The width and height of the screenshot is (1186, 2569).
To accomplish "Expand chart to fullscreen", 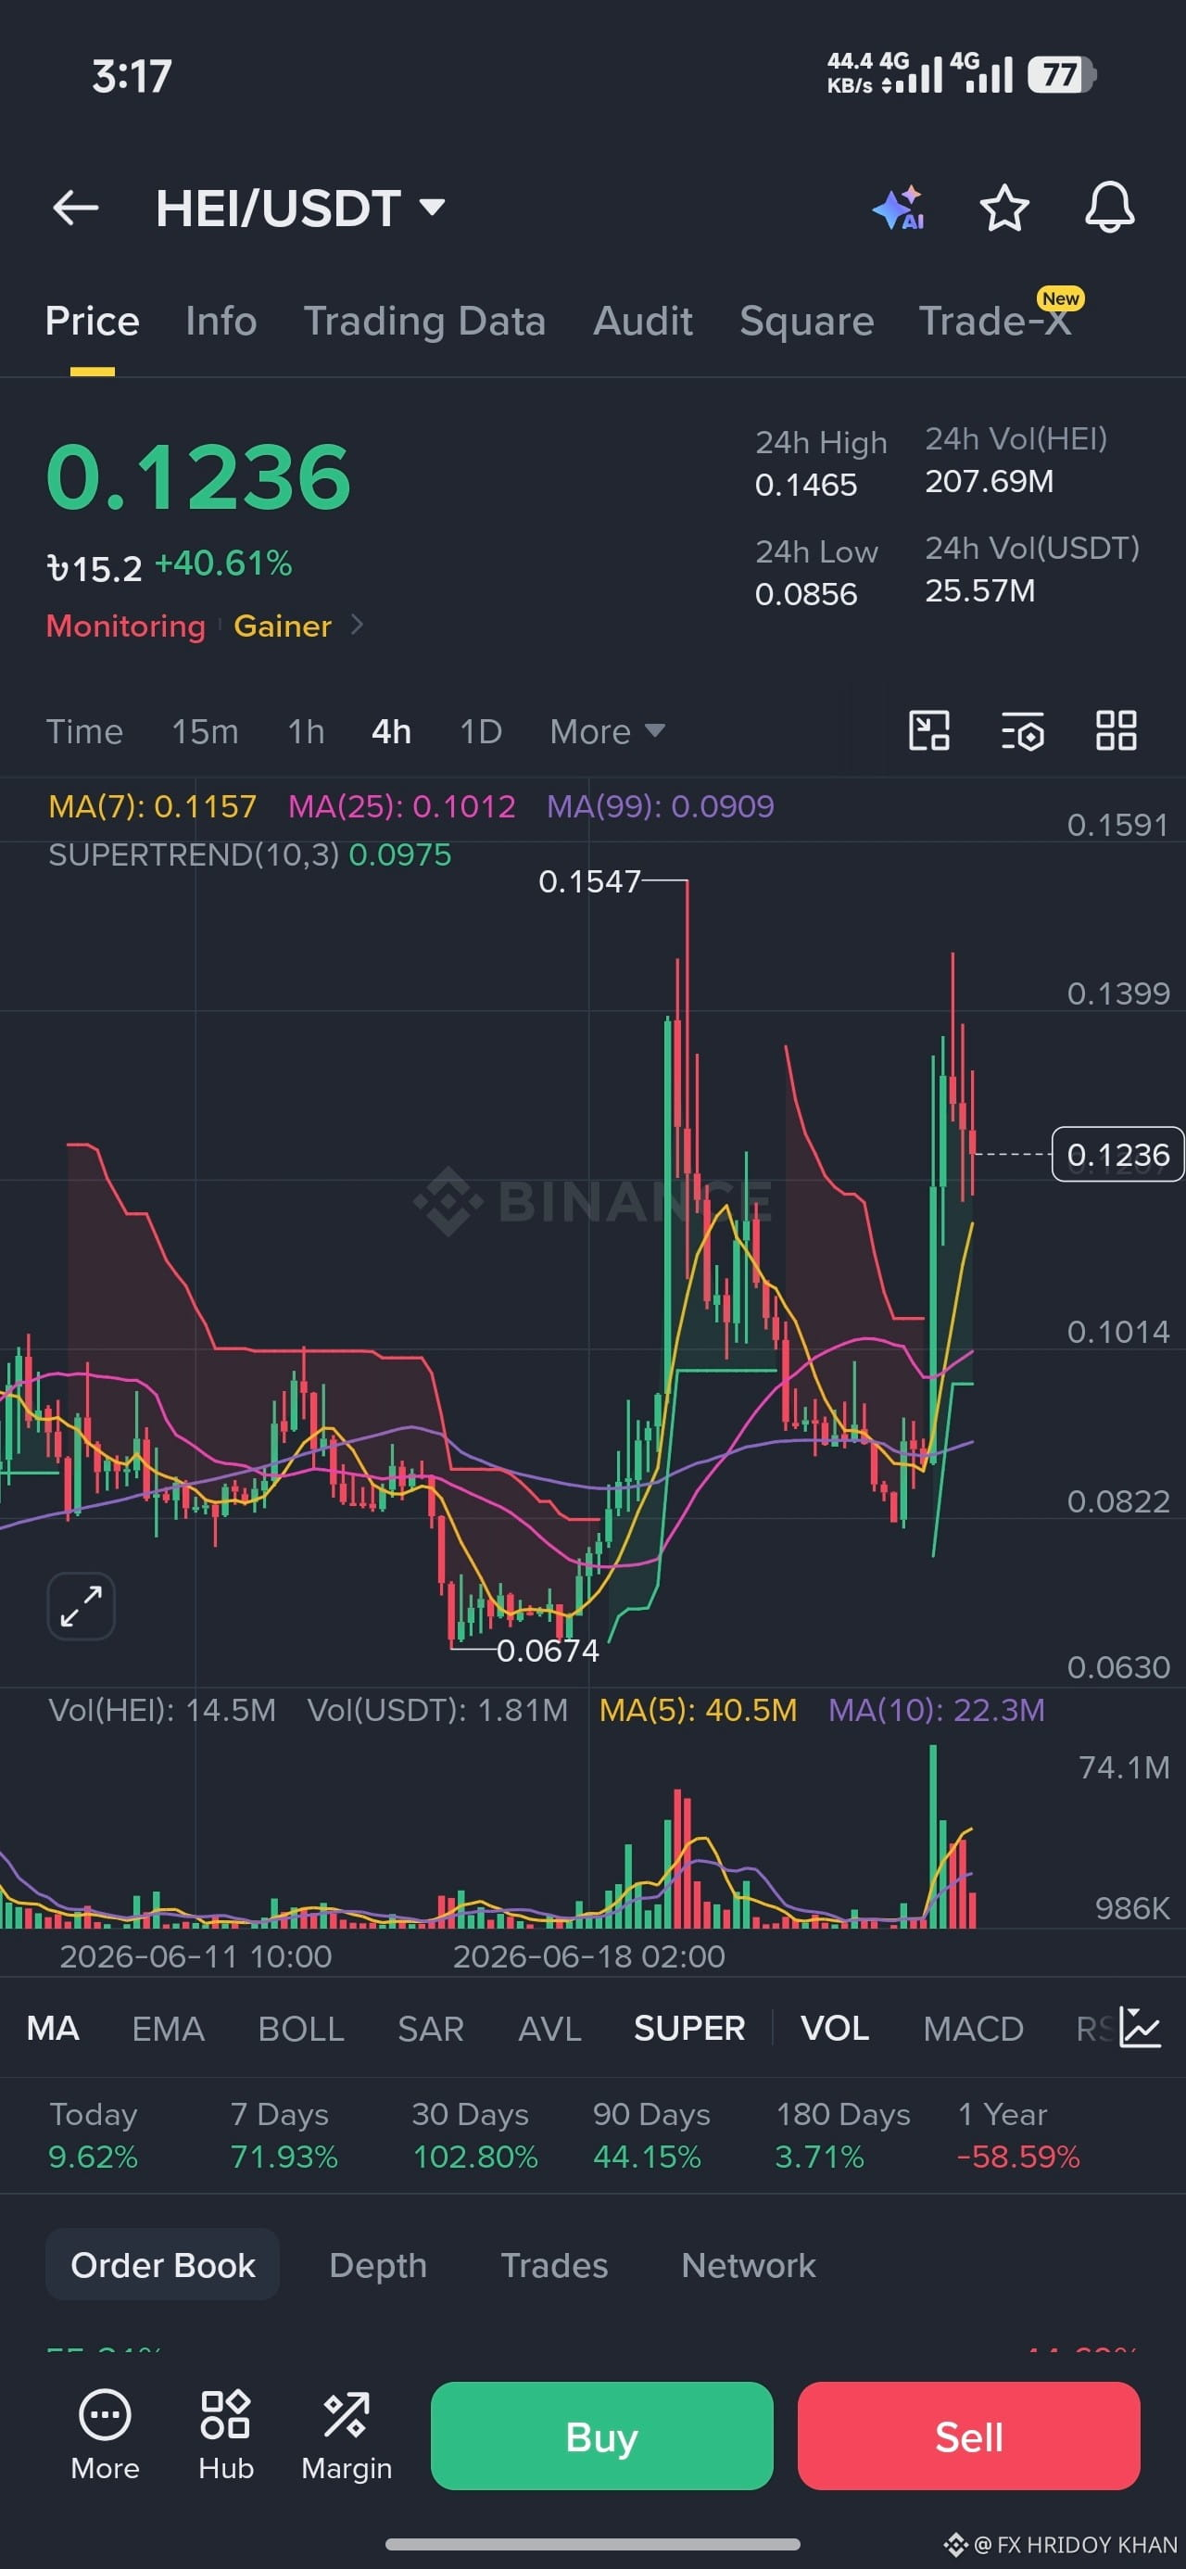I will click(81, 1605).
